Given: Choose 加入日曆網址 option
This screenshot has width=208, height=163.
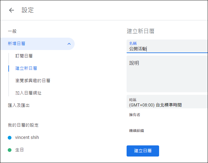Looking at the screenshot, I should [28, 93].
